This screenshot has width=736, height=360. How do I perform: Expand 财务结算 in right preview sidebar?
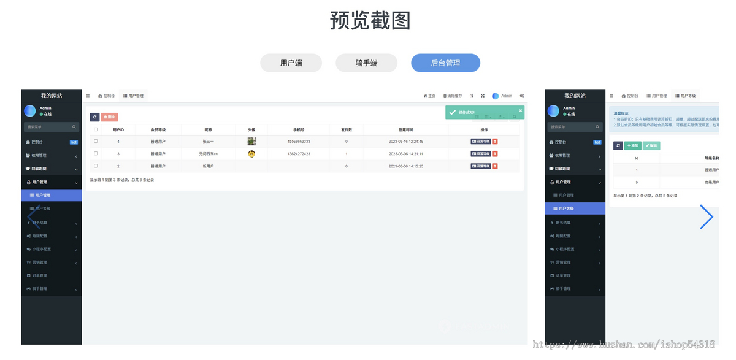pyautogui.click(x=575, y=222)
